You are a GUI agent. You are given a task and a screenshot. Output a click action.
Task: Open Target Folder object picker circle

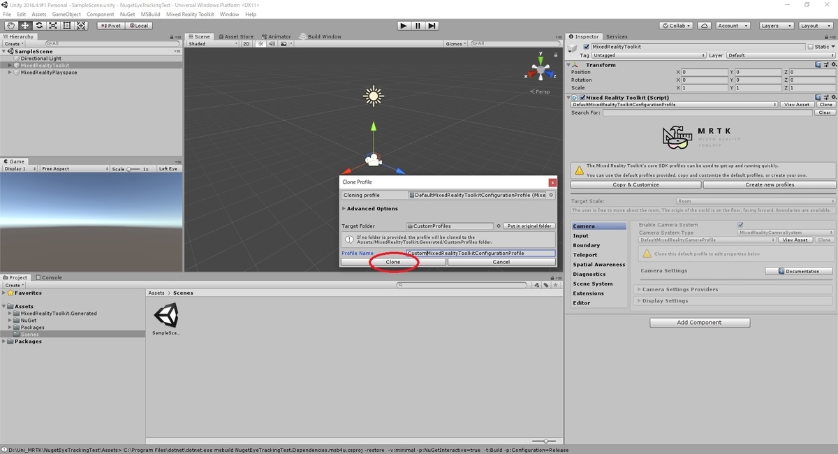point(498,226)
